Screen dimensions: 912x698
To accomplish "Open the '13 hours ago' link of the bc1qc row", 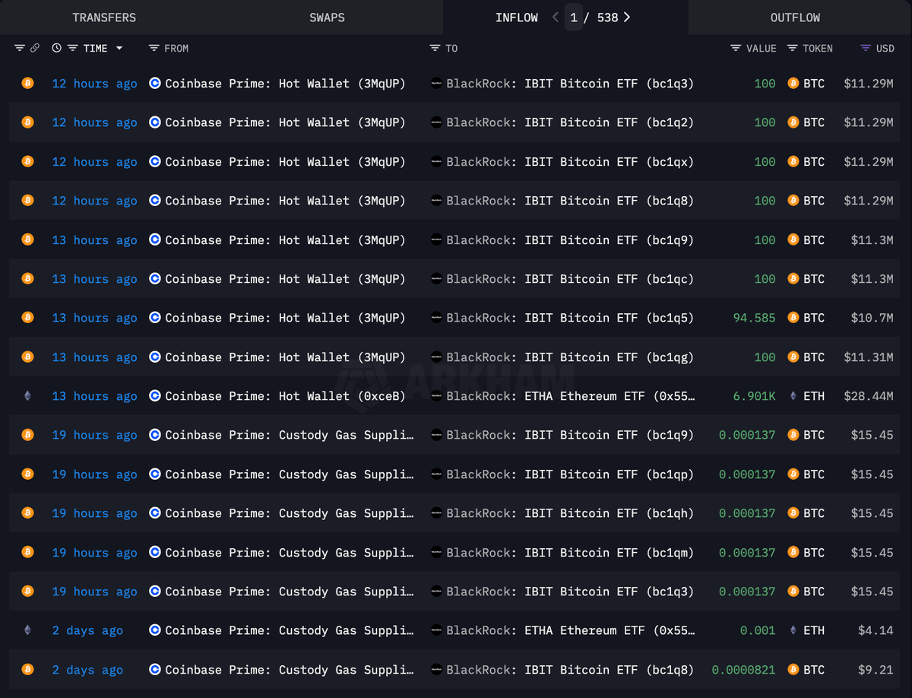I will [x=94, y=279].
